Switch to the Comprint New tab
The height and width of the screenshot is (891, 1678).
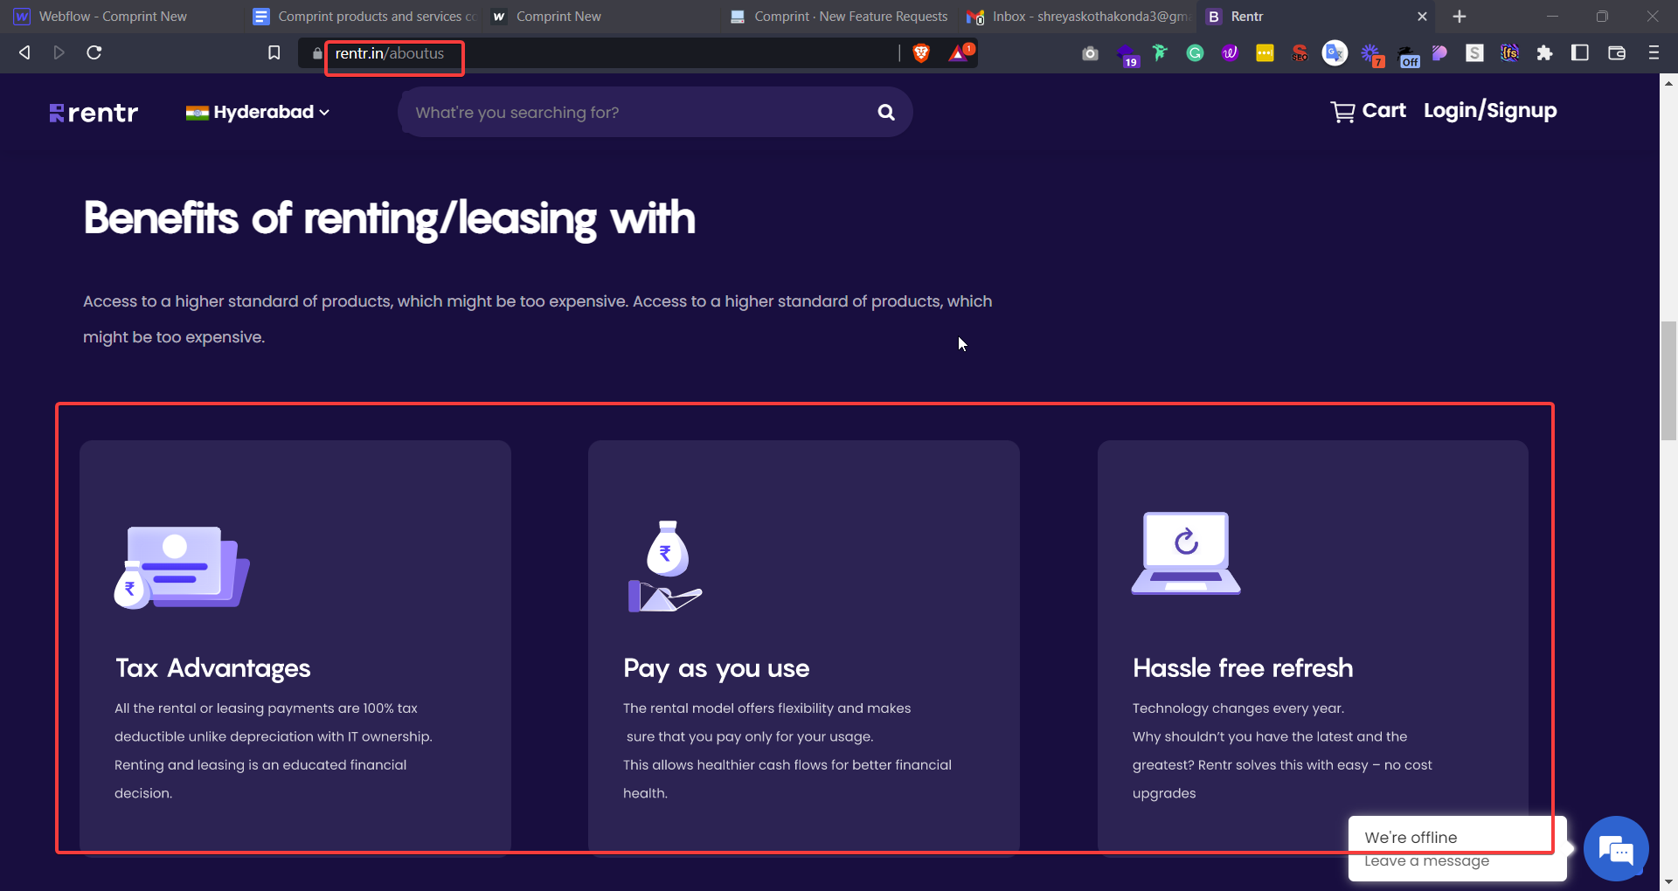click(x=558, y=17)
